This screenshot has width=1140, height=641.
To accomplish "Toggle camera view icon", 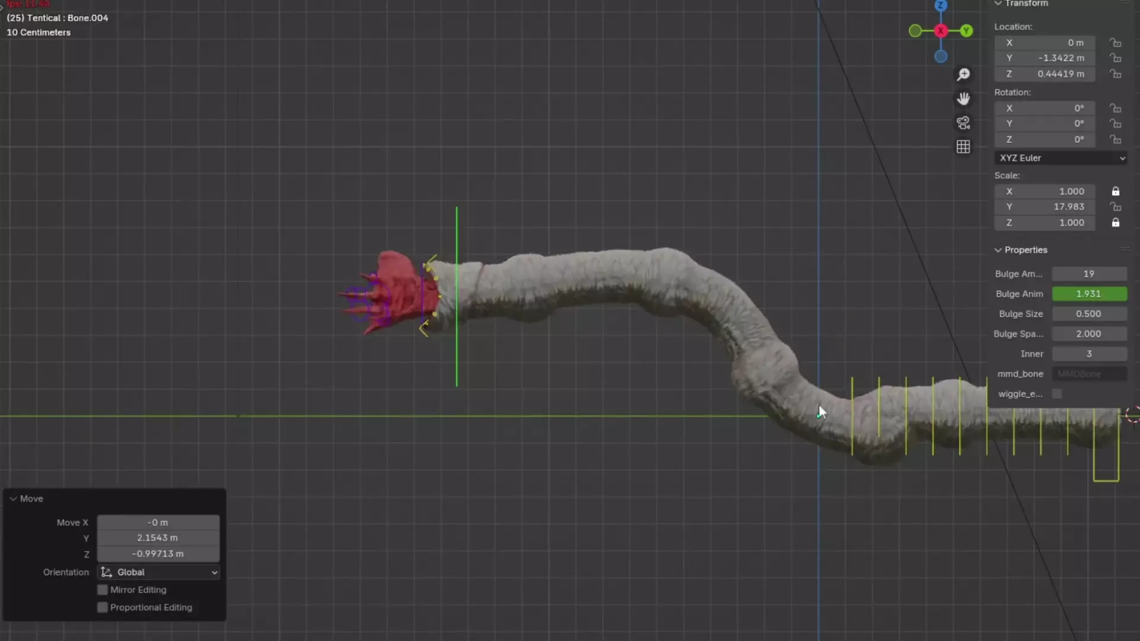I will pyautogui.click(x=963, y=123).
